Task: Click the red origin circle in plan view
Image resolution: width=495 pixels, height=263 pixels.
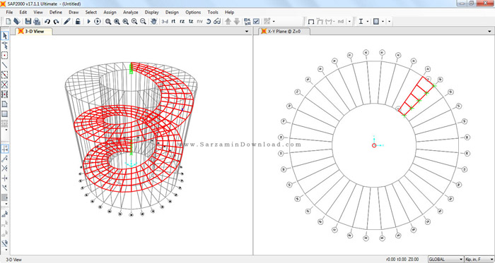Action: point(374,145)
